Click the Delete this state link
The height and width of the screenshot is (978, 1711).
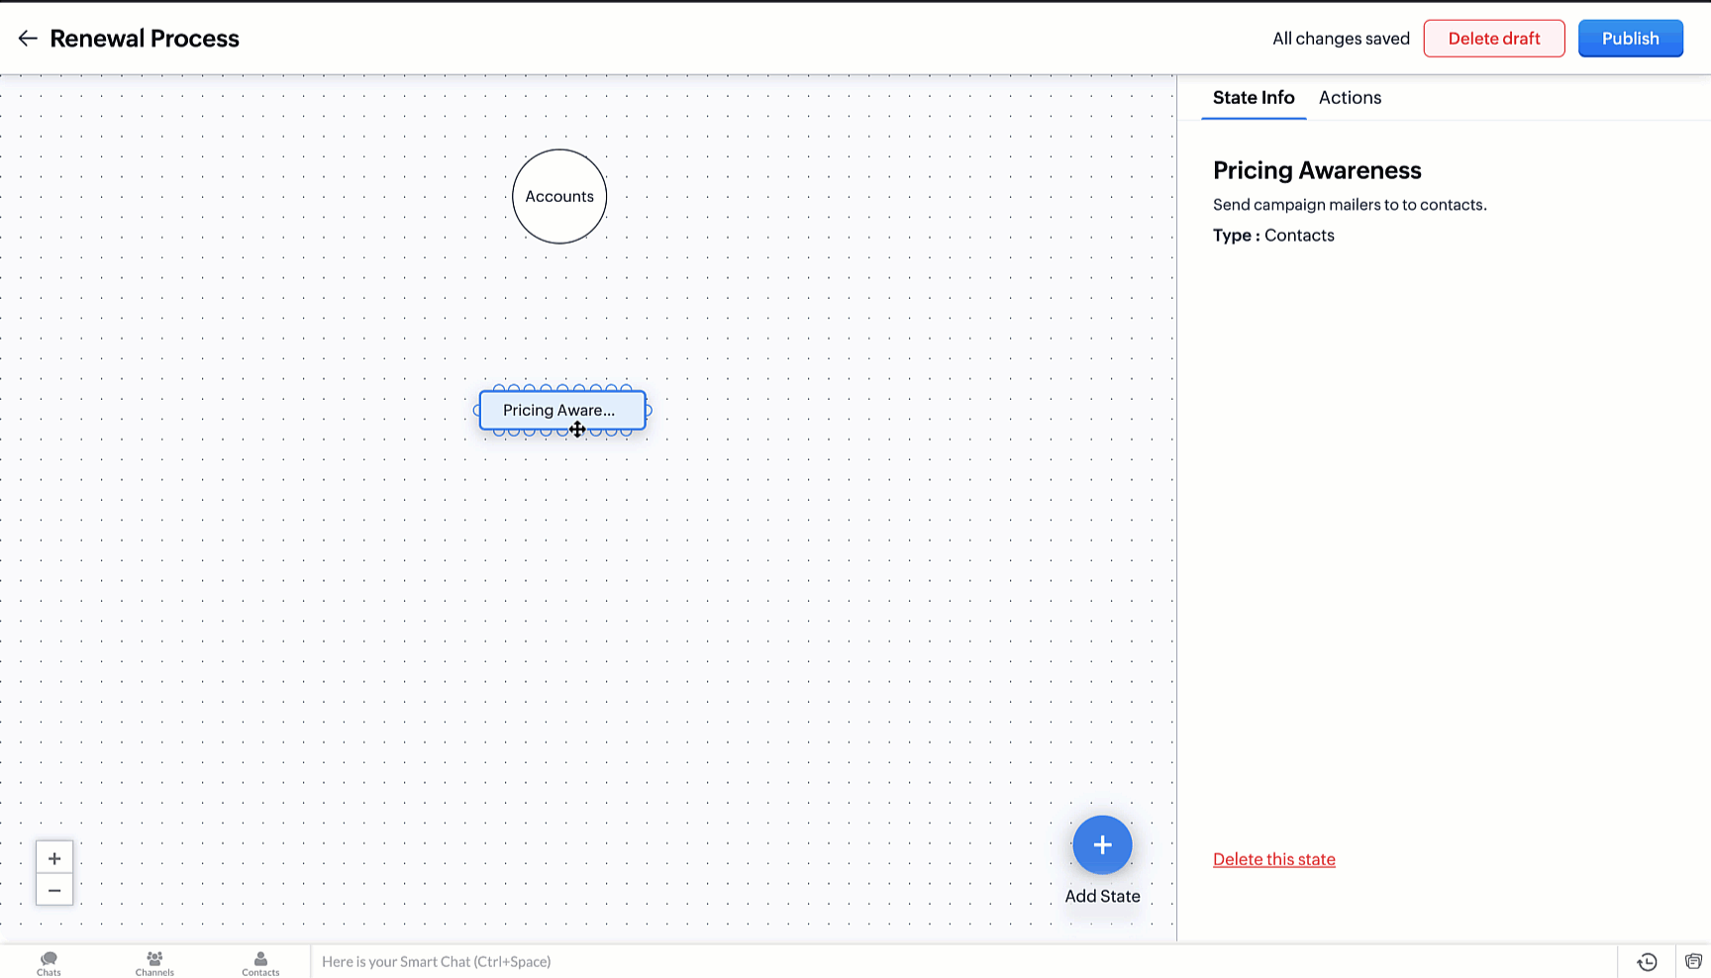coord(1273,859)
